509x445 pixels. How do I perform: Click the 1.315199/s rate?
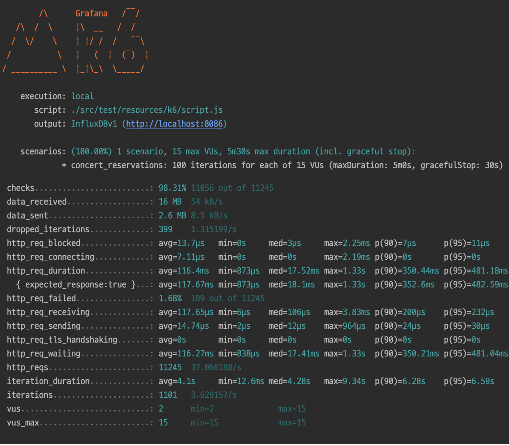tap(214, 229)
